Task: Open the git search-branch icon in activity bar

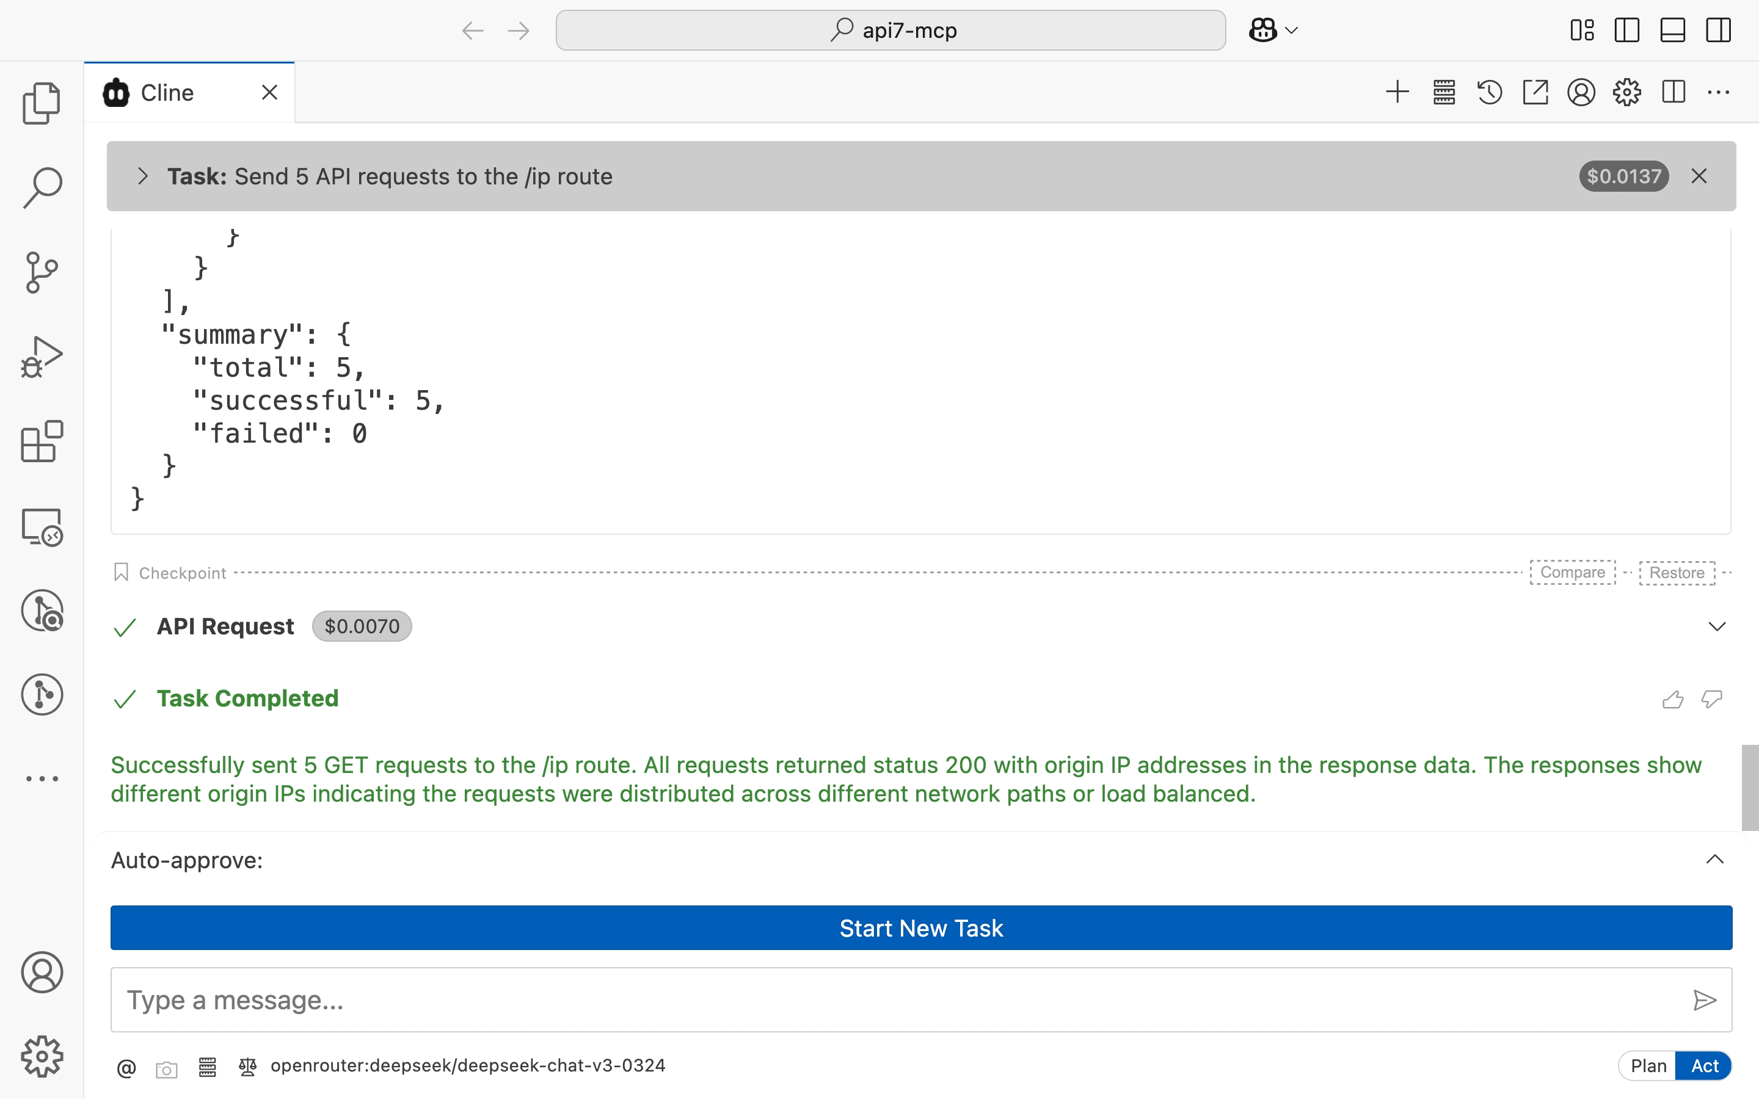Action: coord(42,611)
